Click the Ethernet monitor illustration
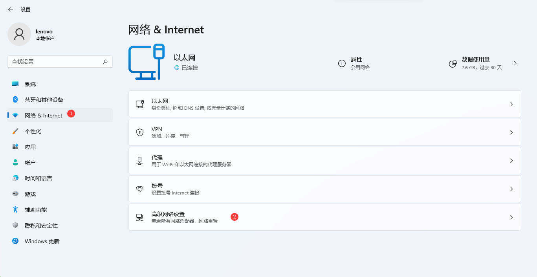Image resolution: width=537 pixels, height=277 pixels. [147, 62]
